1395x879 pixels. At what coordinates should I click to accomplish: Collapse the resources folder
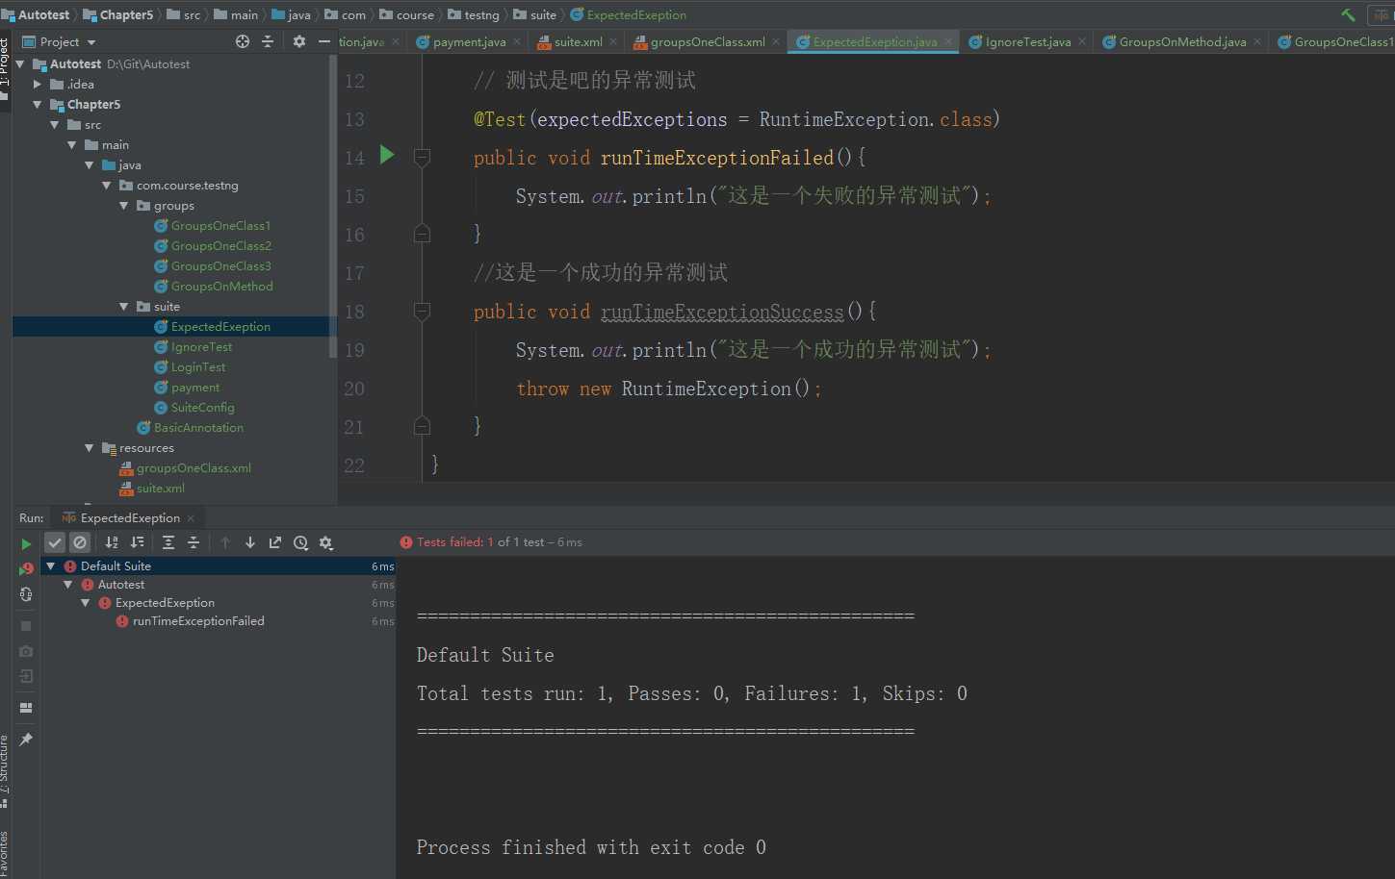[x=90, y=447]
